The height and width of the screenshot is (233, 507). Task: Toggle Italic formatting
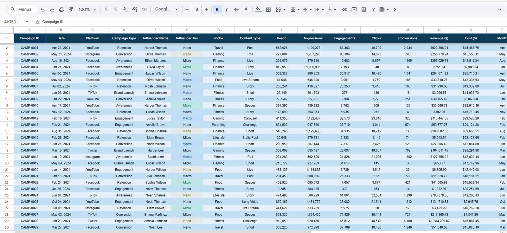tap(227, 10)
